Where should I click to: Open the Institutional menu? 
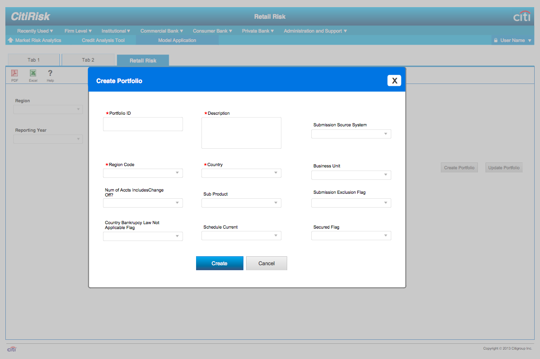coord(116,31)
